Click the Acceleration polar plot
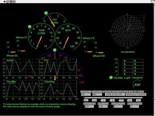Viewport: 155px width, 116px height. click(127, 31)
